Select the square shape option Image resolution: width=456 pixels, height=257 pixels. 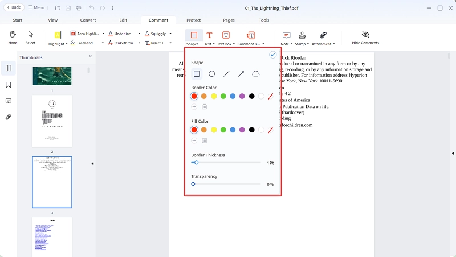tap(197, 74)
